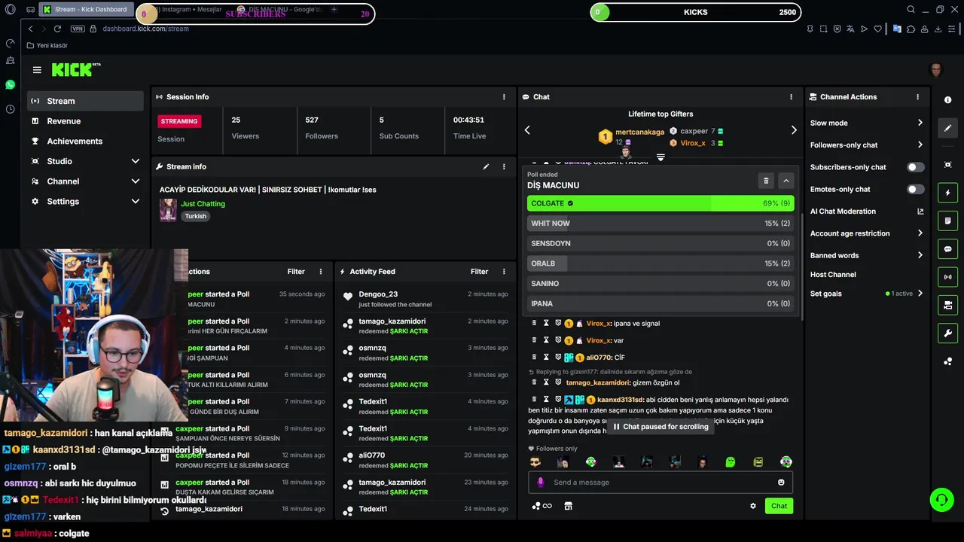Switch to the Instagram Mesajlar browser tab
Image resolution: width=964 pixels, height=542 pixels.
[x=190, y=10]
